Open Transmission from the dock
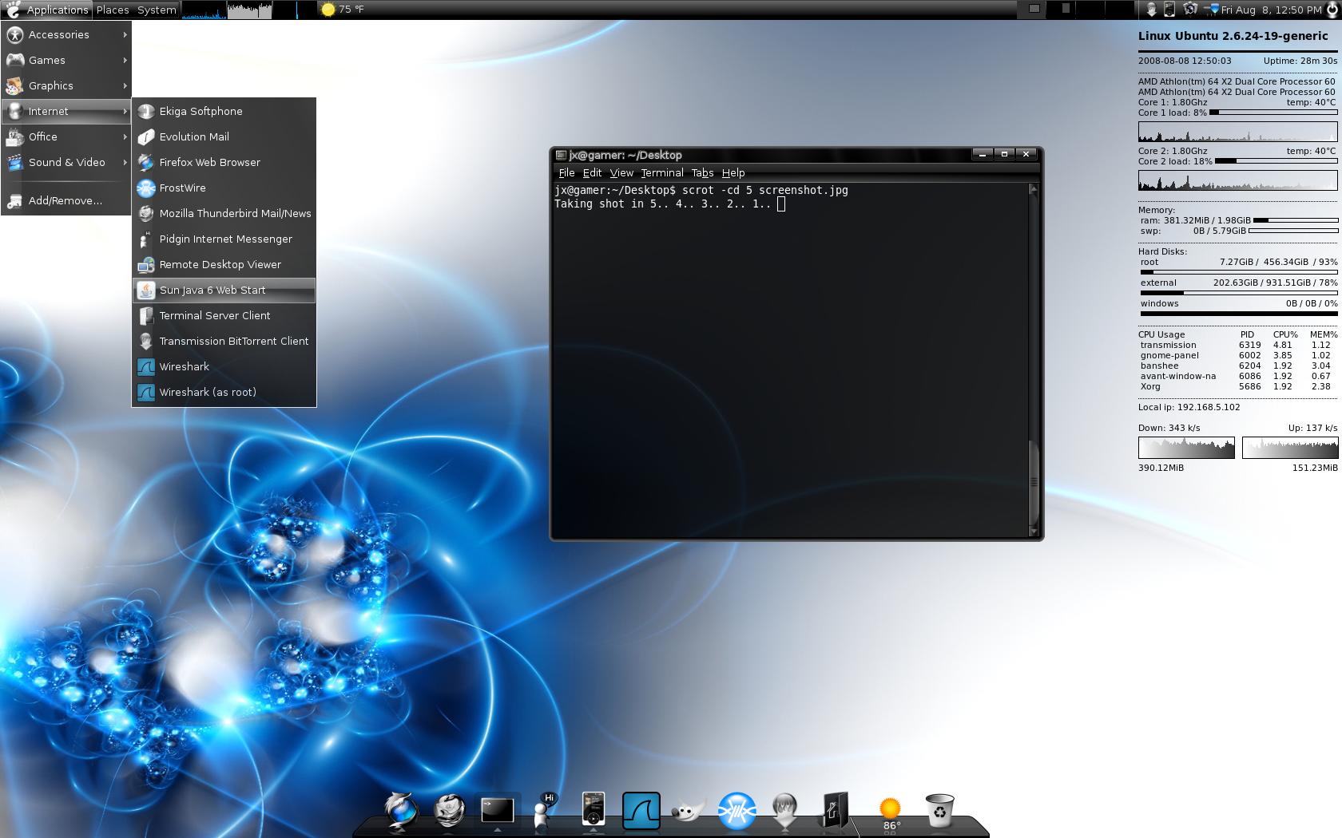Screen dimensions: 1342x838 (785, 811)
